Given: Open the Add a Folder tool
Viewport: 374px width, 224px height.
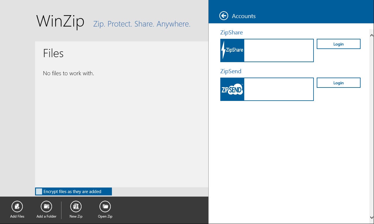Looking at the screenshot, I should coord(46,206).
